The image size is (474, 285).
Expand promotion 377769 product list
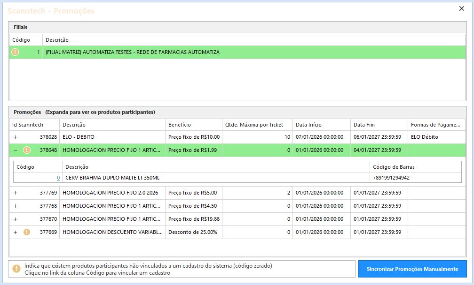(15, 193)
